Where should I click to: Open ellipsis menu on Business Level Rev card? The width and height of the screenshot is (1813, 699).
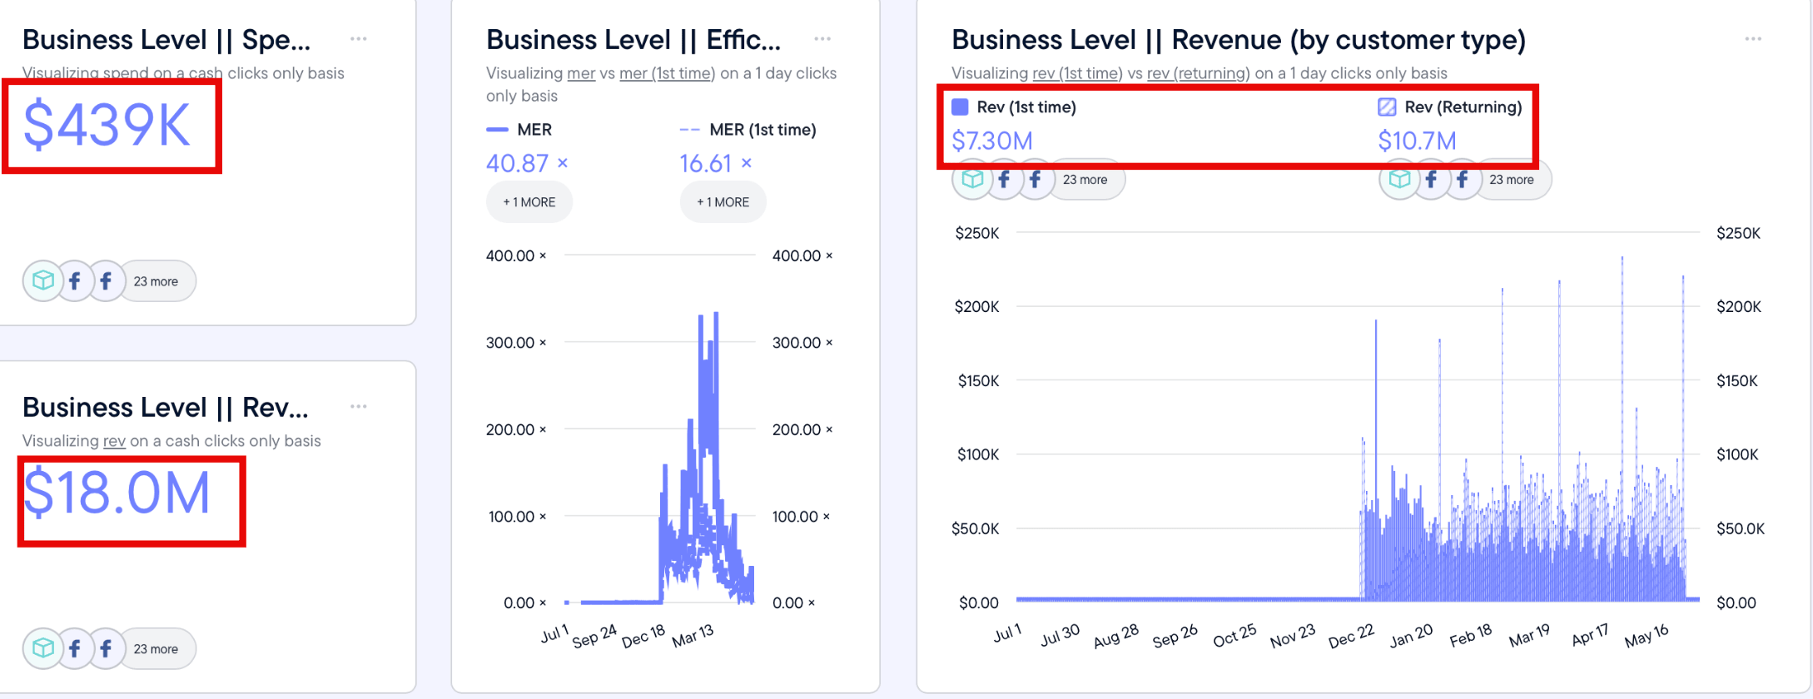[x=358, y=407]
